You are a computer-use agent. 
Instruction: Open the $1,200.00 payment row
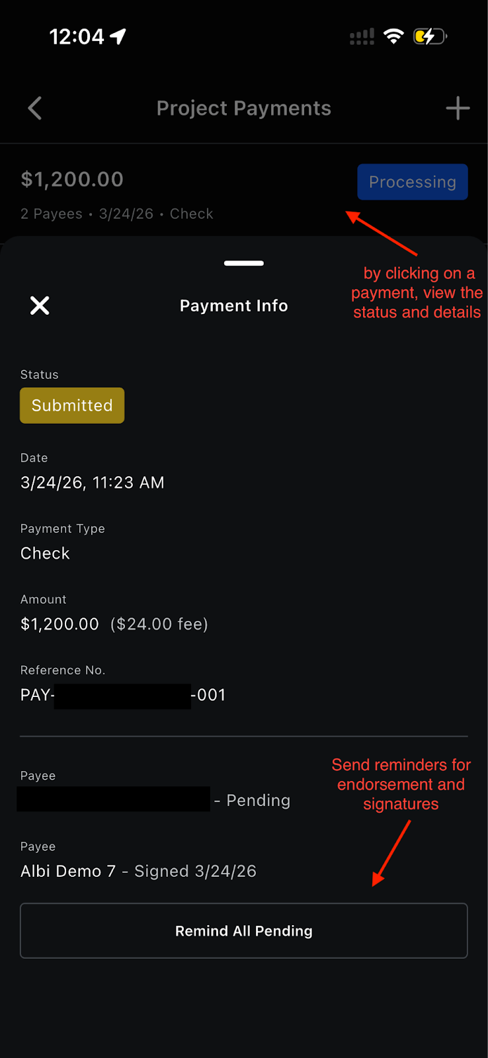pyautogui.click(x=132, y=192)
